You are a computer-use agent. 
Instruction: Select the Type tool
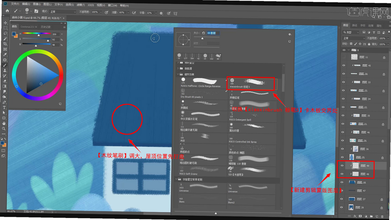pos(4,108)
